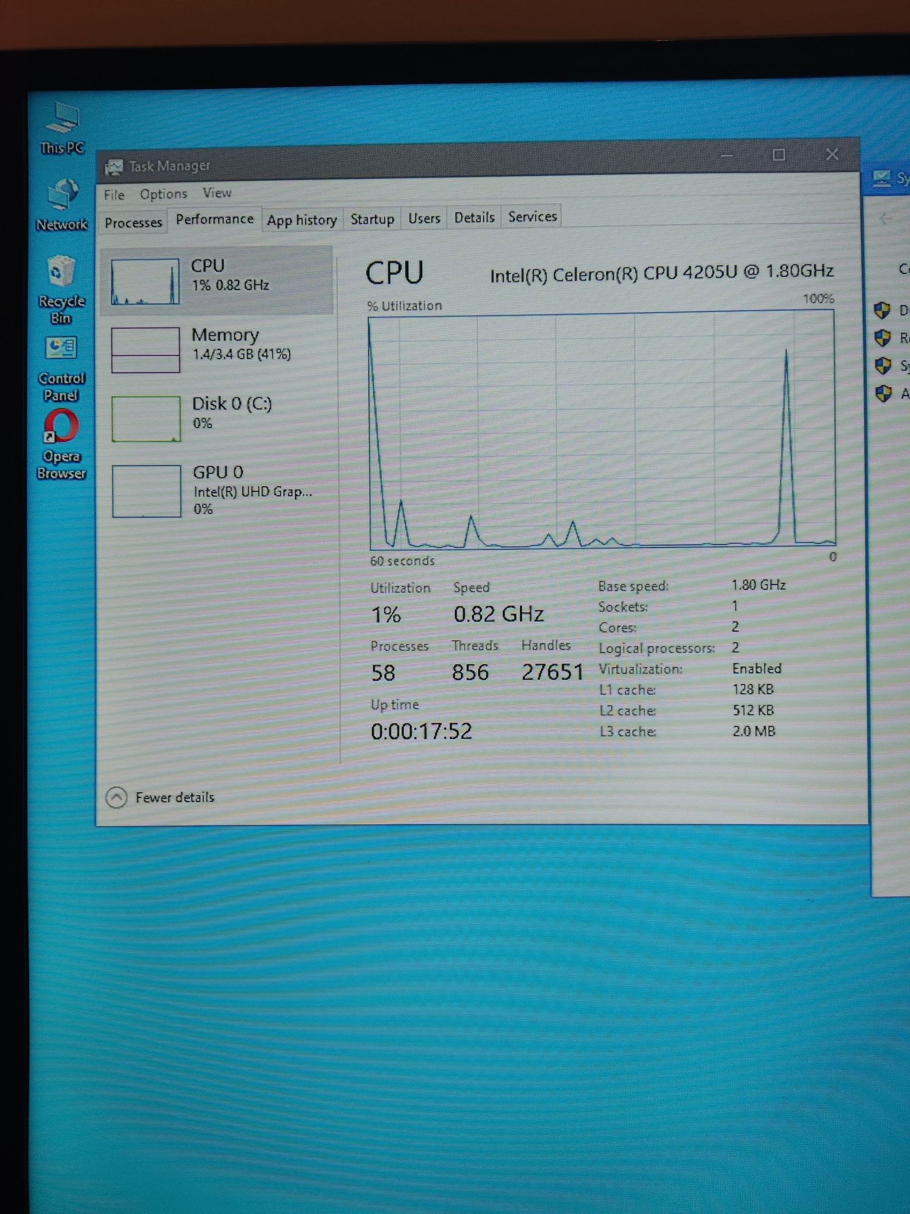Open the This PC desktop icon
Image resolution: width=910 pixels, height=1214 pixels.
[x=62, y=127]
